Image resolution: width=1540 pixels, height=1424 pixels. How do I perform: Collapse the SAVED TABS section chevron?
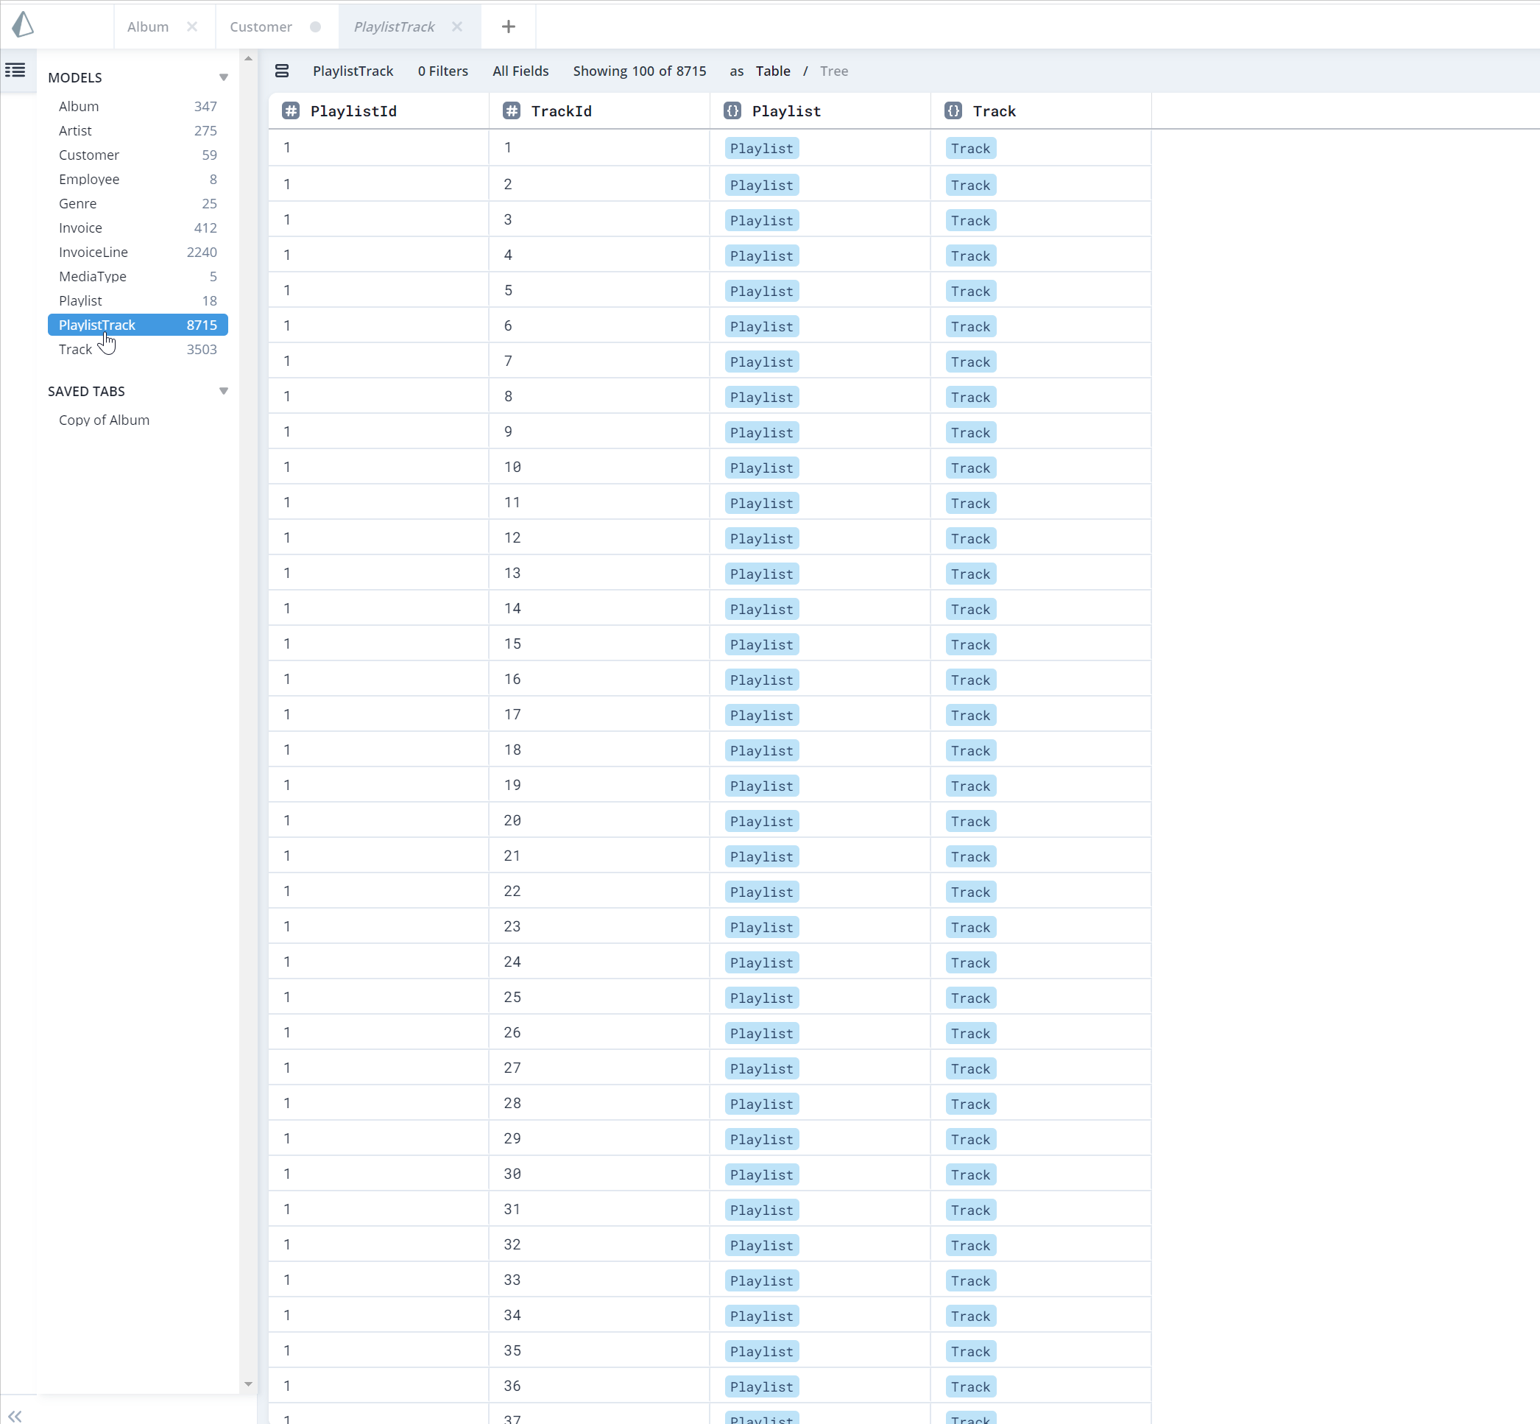pos(223,391)
